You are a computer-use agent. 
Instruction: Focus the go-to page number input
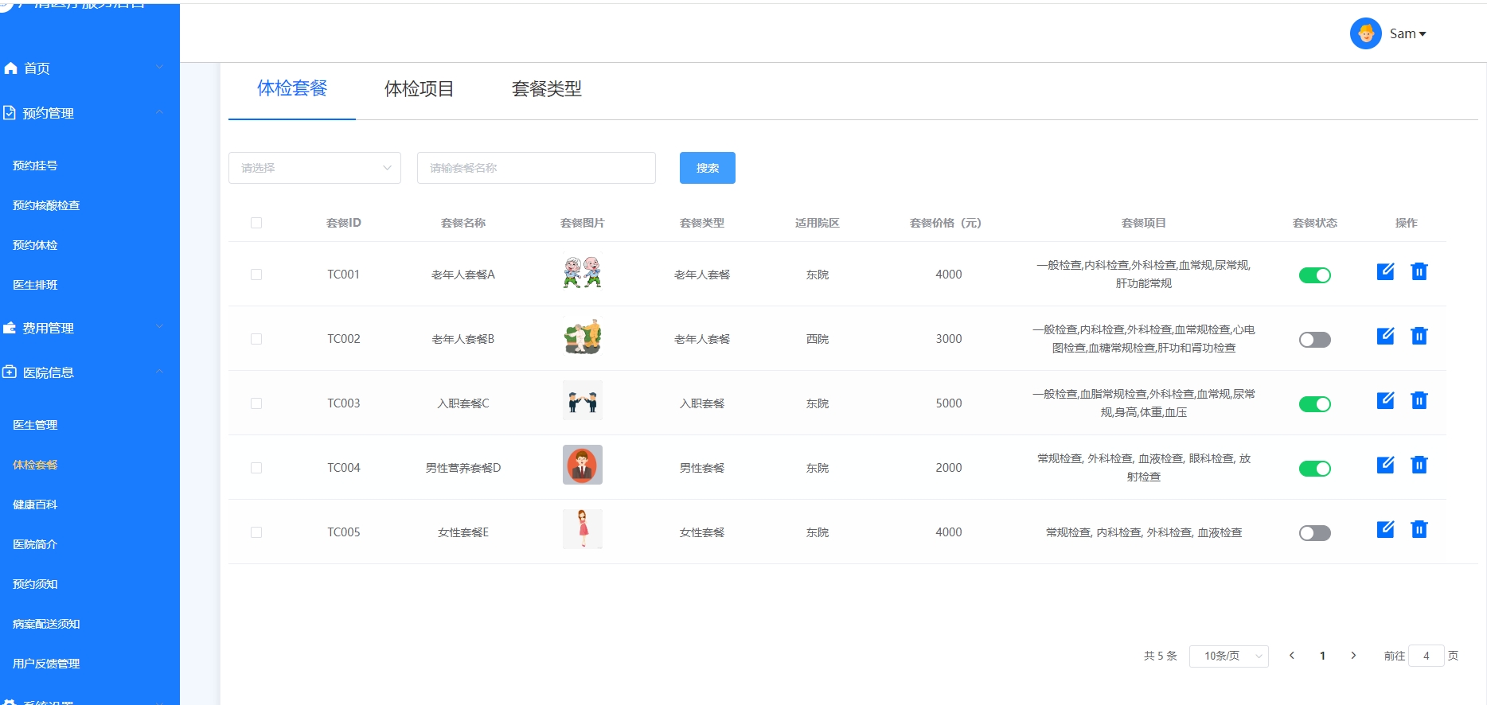tap(1427, 656)
